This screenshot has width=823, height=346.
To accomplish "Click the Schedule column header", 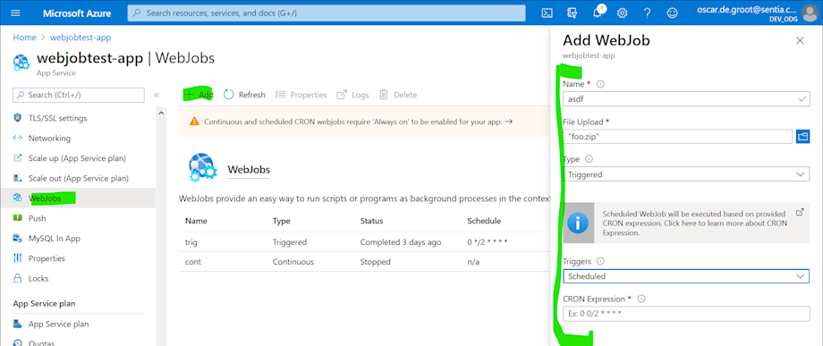I will tap(484, 221).
